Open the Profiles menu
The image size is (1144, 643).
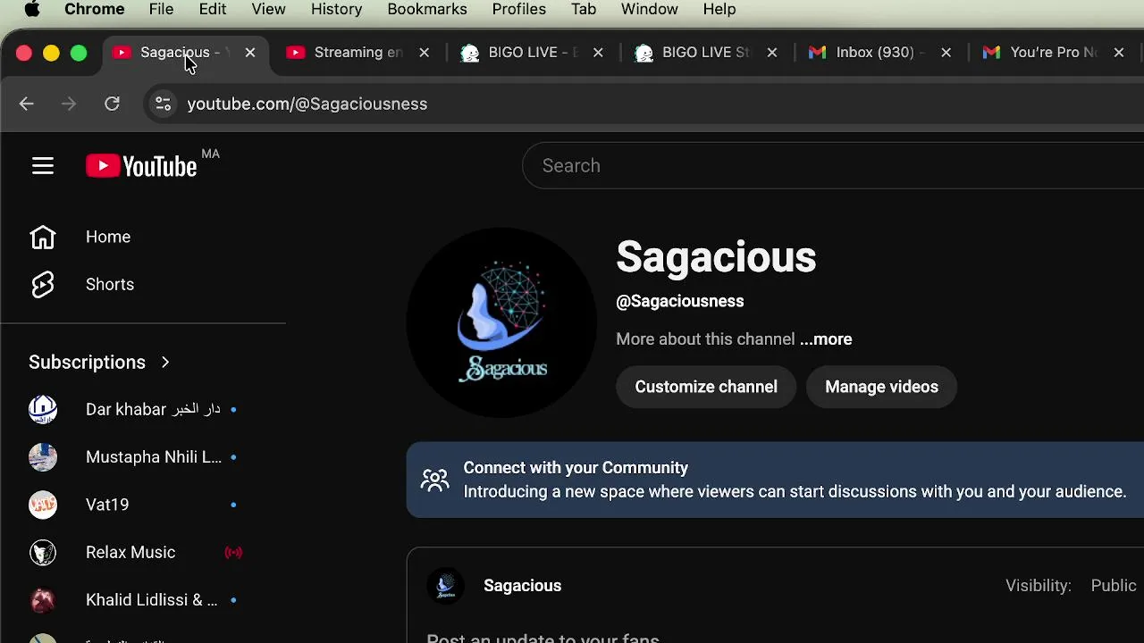click(x=519, y=10)
